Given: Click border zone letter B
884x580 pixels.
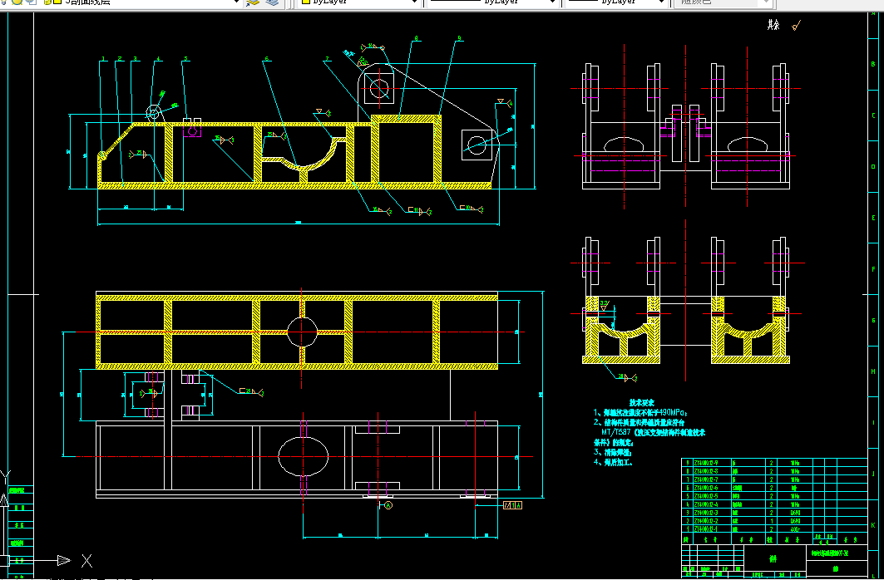Looking at the screenshot, I should click(x=874, y=64).
